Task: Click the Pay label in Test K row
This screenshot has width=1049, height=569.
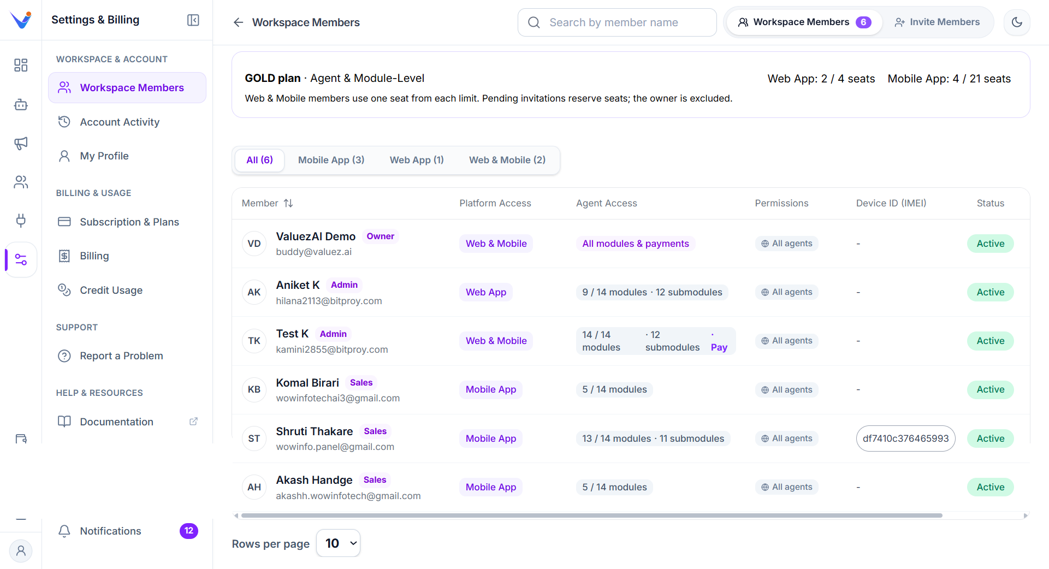Action: [x=719, y=347]
